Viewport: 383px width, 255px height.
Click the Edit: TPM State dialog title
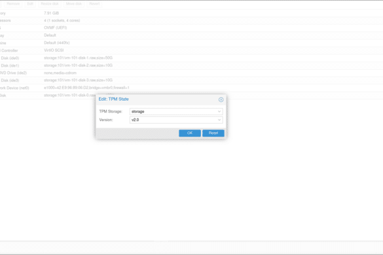point(113,99)
